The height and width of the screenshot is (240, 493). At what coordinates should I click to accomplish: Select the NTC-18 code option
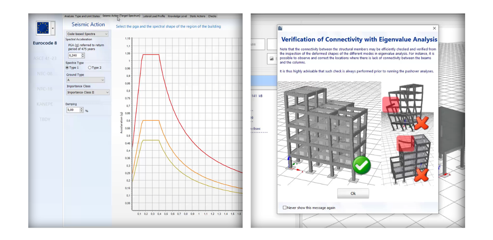coord(45,89)
